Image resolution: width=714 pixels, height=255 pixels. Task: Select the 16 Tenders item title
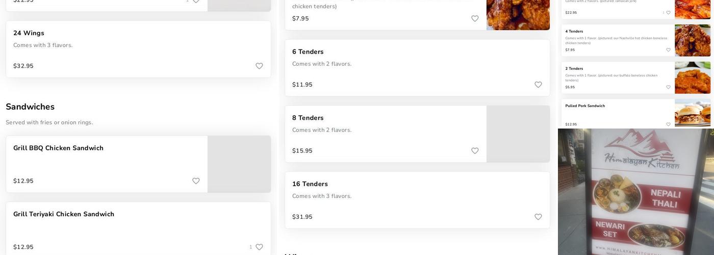tap(310, 184)
